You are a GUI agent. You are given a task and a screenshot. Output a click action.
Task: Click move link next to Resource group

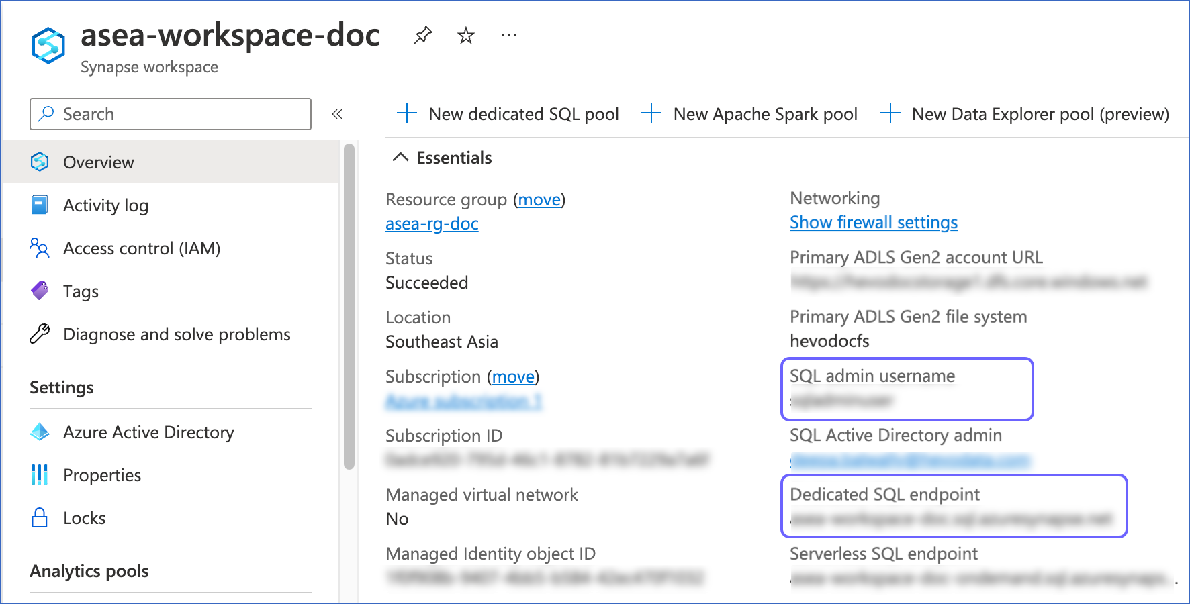(x=539, y=199)
